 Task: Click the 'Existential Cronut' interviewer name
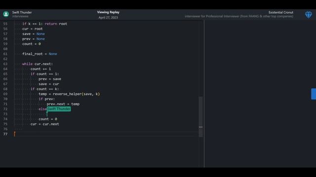coord(281,12)
